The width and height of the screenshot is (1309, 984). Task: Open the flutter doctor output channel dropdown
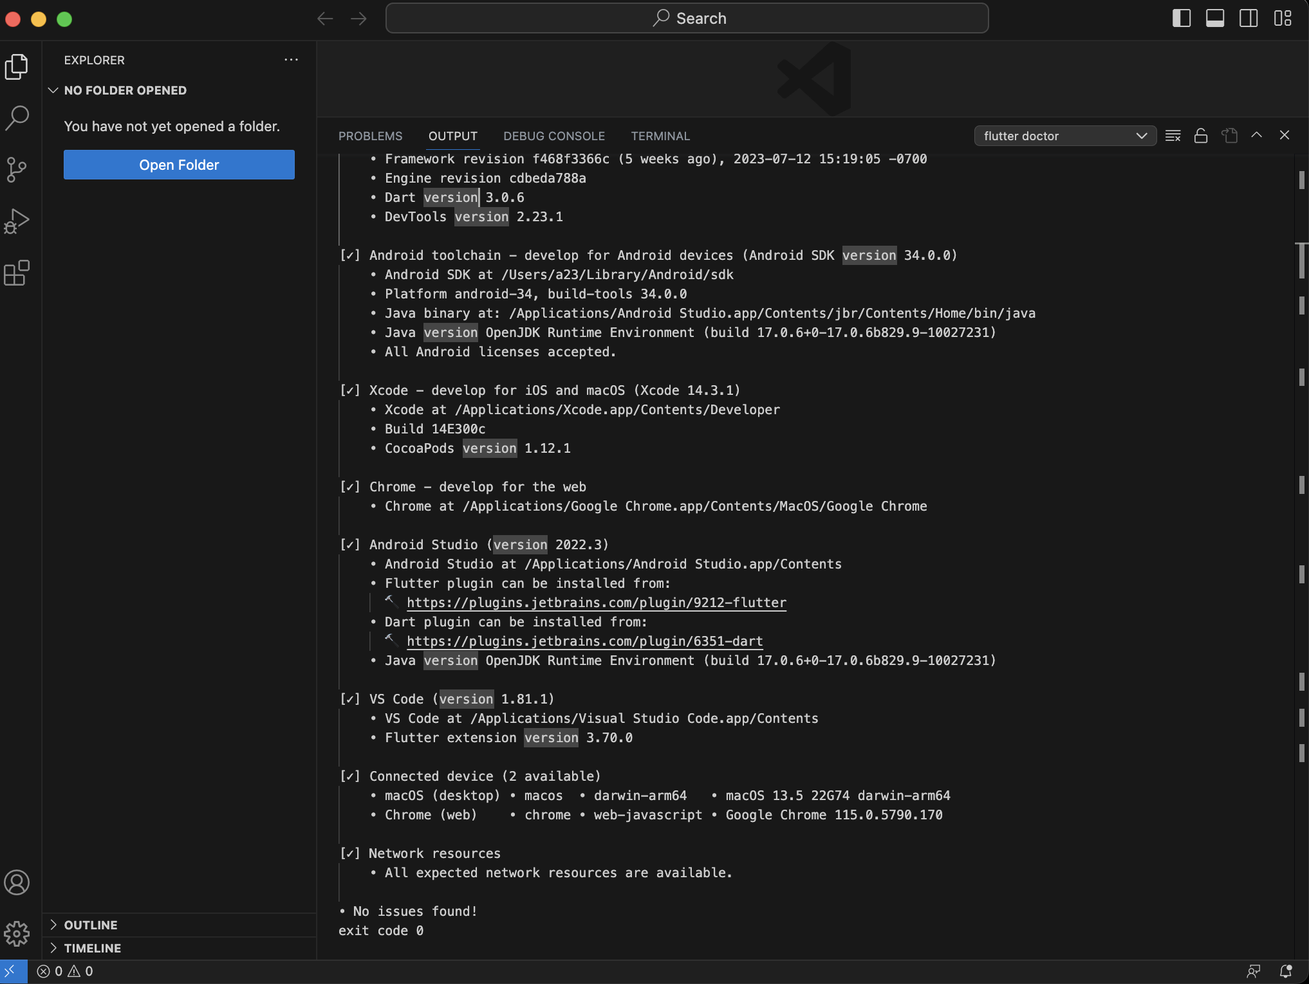[x=1065, y=136]
